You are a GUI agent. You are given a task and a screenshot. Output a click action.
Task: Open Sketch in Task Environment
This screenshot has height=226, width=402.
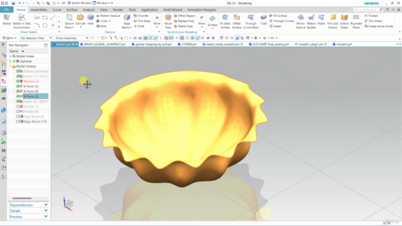point(21,21)
